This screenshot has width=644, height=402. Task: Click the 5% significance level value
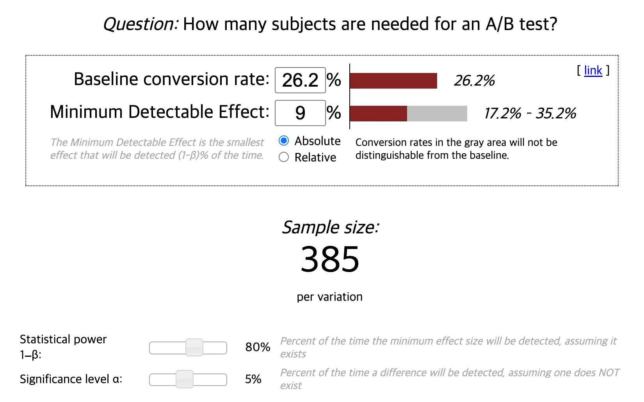click(253, 379)
